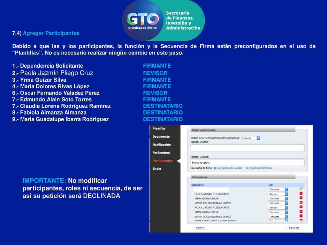Open the Ver grupos predefinidos link
Image resolution: width=327 pixels, height=245 pixels.
[x=259, y=168]
